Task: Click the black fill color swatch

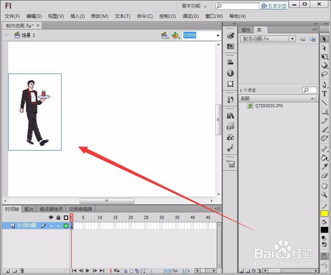Action: click(324, 230)
